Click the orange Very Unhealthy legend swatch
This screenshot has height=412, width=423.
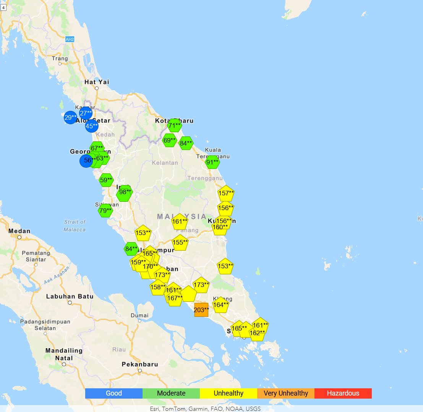(286, 393)
